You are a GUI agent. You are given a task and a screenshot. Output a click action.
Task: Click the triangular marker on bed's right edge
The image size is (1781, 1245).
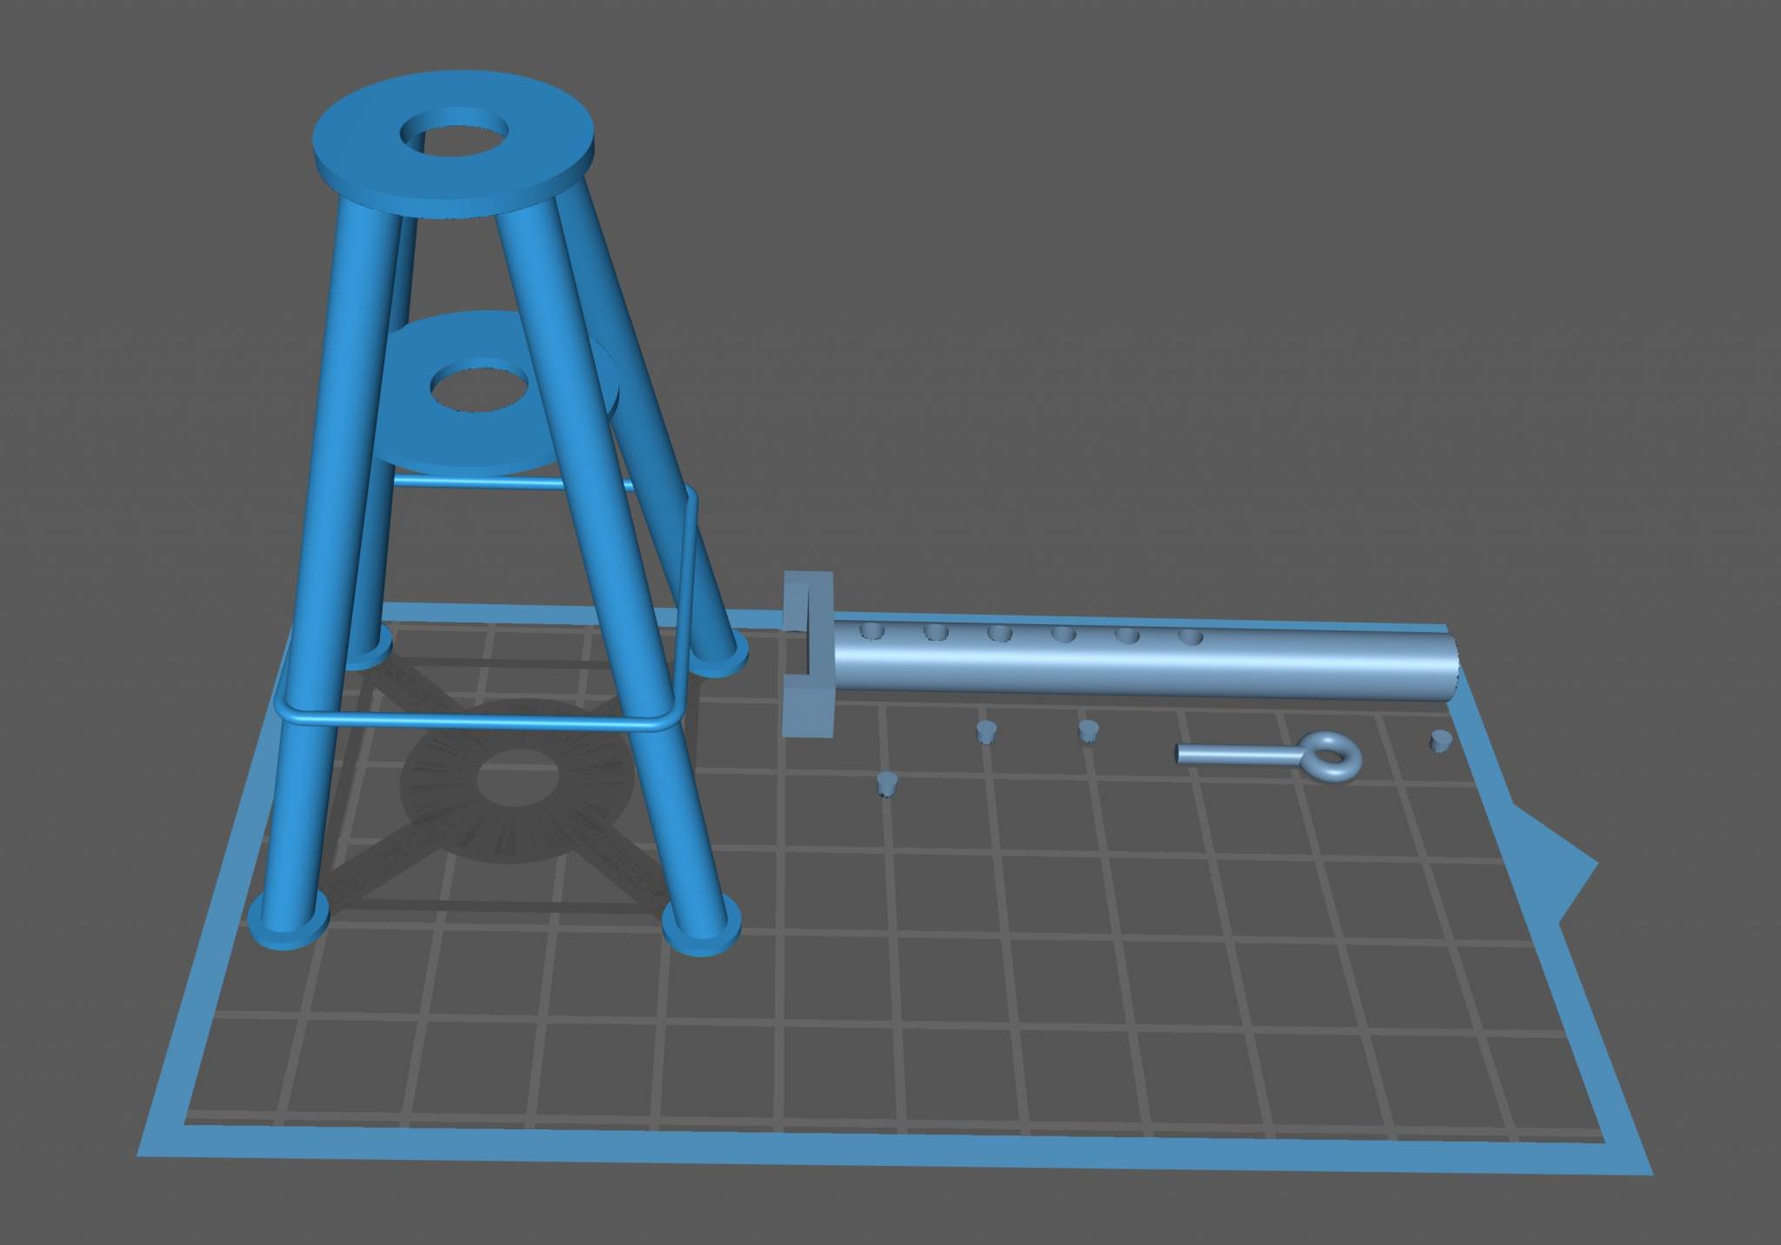[x=1565, y=862]
